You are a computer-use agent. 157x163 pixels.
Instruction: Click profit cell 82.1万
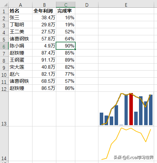(44, 74)
